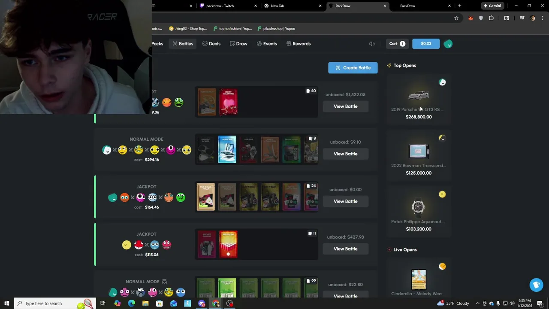
Task: Click the 2022 Bowman Transcendent card top open
Action: (x=419, y=155)
